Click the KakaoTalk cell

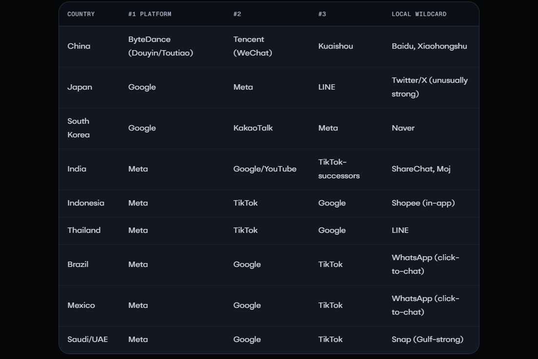pyautogui.click(x=253, y=128)
